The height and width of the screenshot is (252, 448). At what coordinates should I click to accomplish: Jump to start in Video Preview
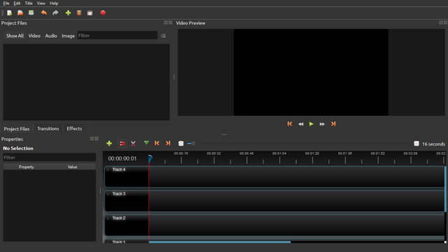point(290,124)
